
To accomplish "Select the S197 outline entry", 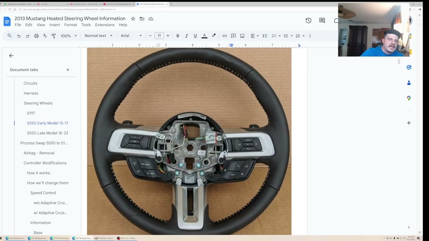I will coord(31,113).
